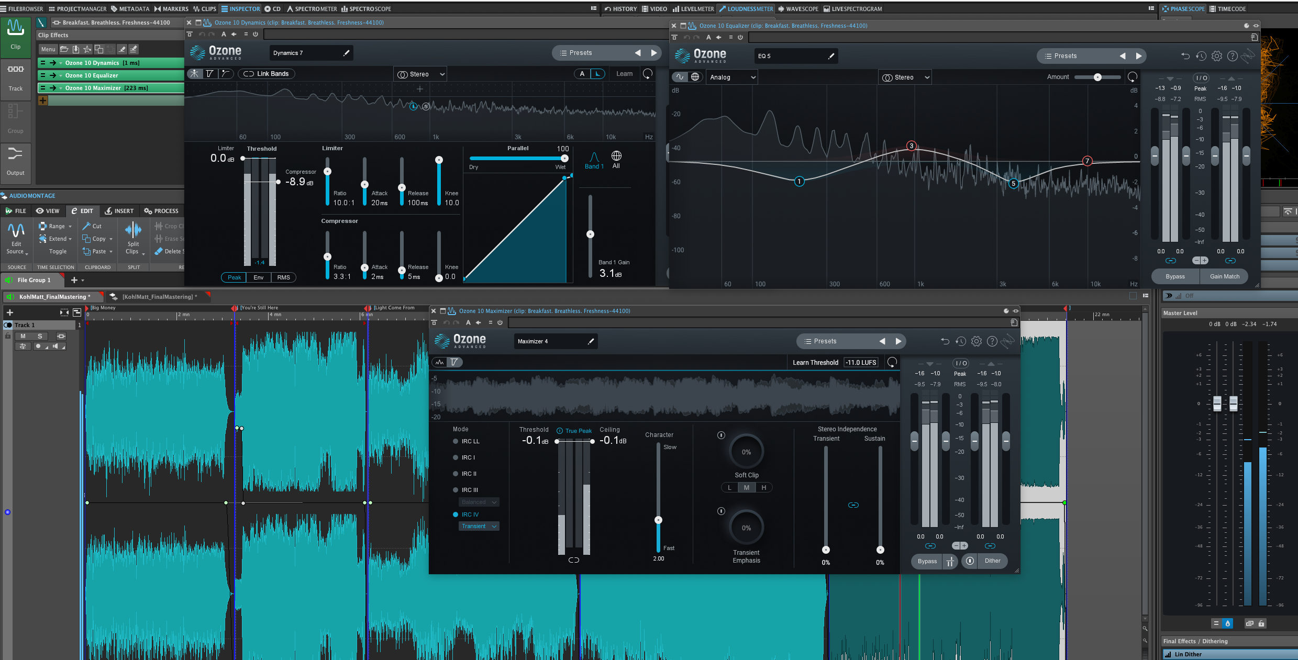Image resolution: width=1298 pixels, height=660 pixels.
Task: Open Transient style dropdown under IRC IV
Action: click(x=479, y=526)
